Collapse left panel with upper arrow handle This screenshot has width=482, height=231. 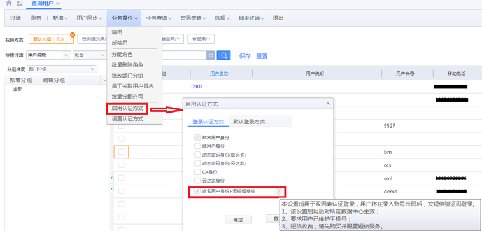point(111,178)
